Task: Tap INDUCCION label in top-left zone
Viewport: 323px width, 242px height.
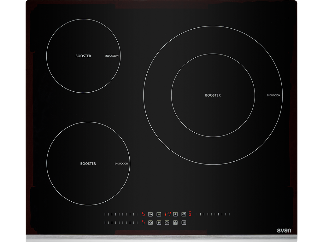Action: click(x=112, y=56)
